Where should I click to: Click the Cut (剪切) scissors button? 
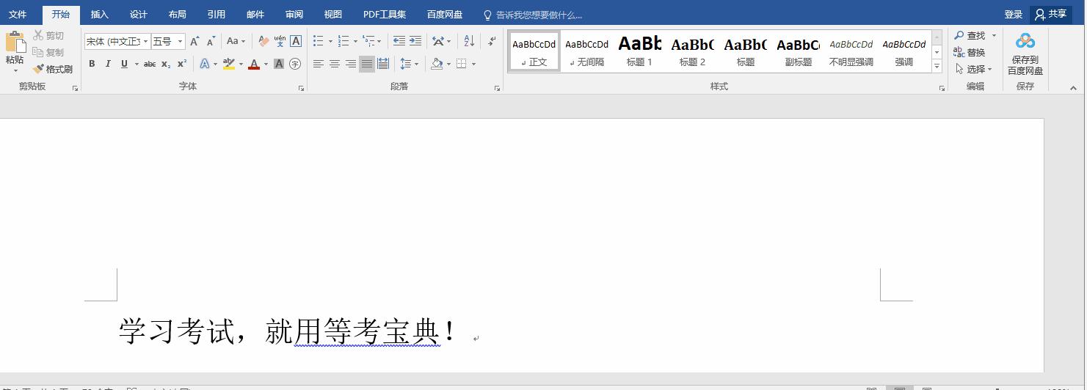point(48,36)
